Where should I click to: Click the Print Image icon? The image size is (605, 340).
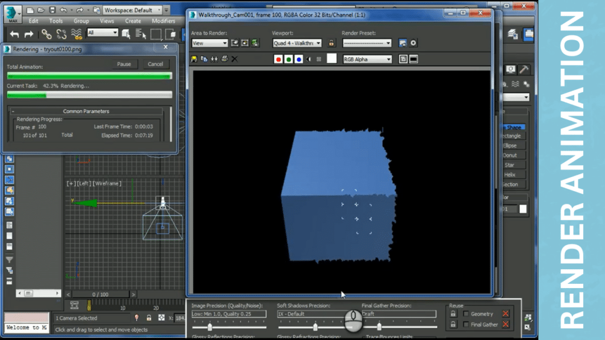[224, 59]
